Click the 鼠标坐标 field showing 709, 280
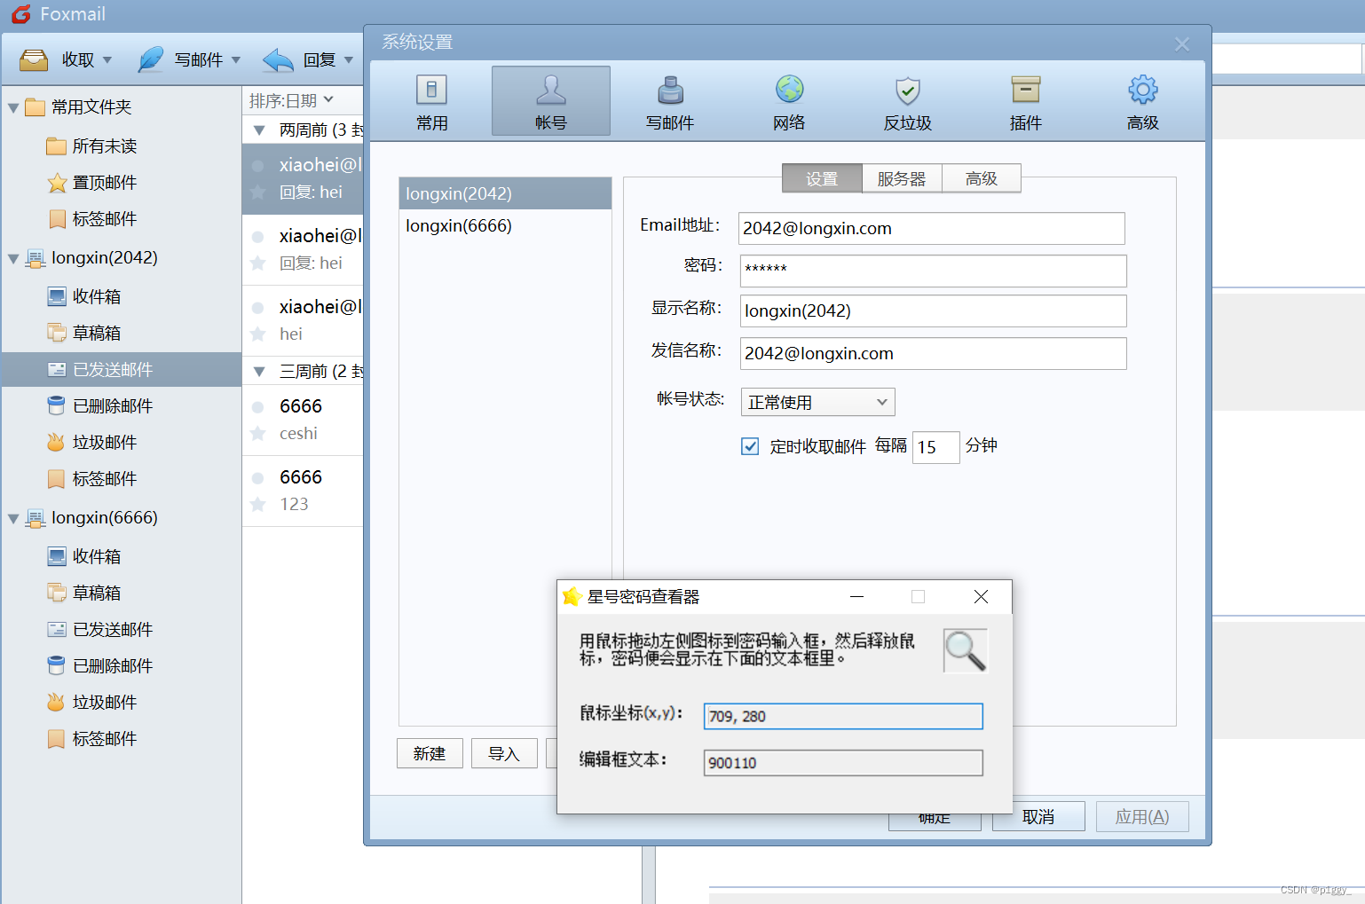Viewport: 1365px width, 904px height. [x=843, y=716]
